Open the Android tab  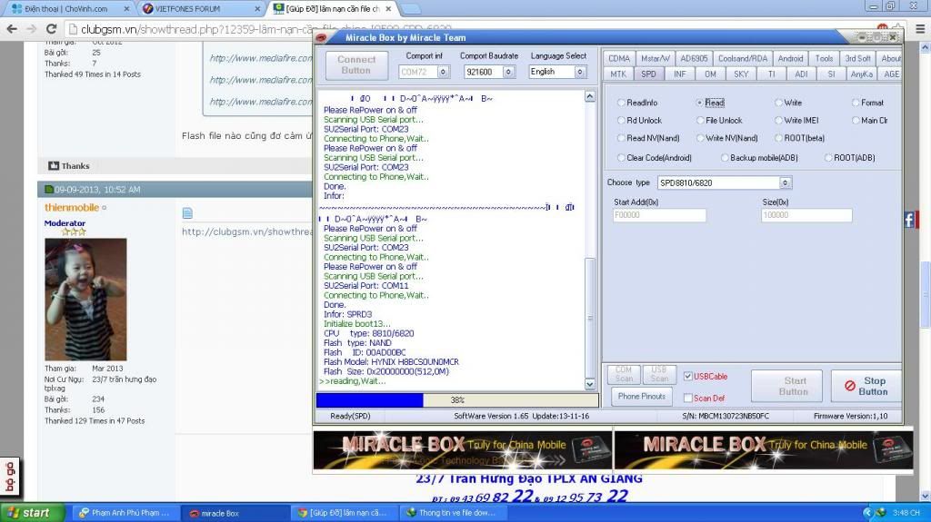tap(790, 58)
